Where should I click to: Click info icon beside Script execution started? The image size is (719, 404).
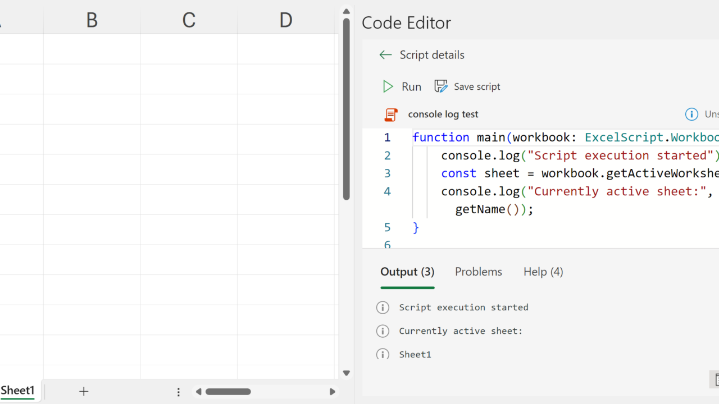pyautogui.click(x=383, y=307)
